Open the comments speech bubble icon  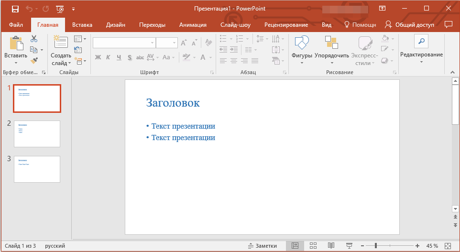449,25
